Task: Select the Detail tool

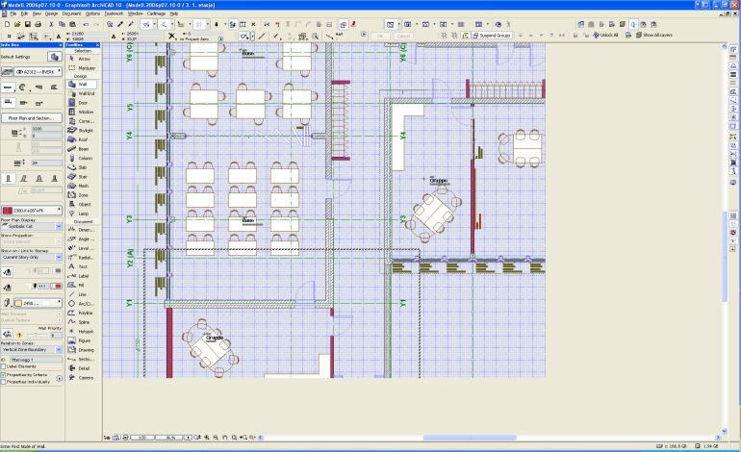Action: pos(83,368)
